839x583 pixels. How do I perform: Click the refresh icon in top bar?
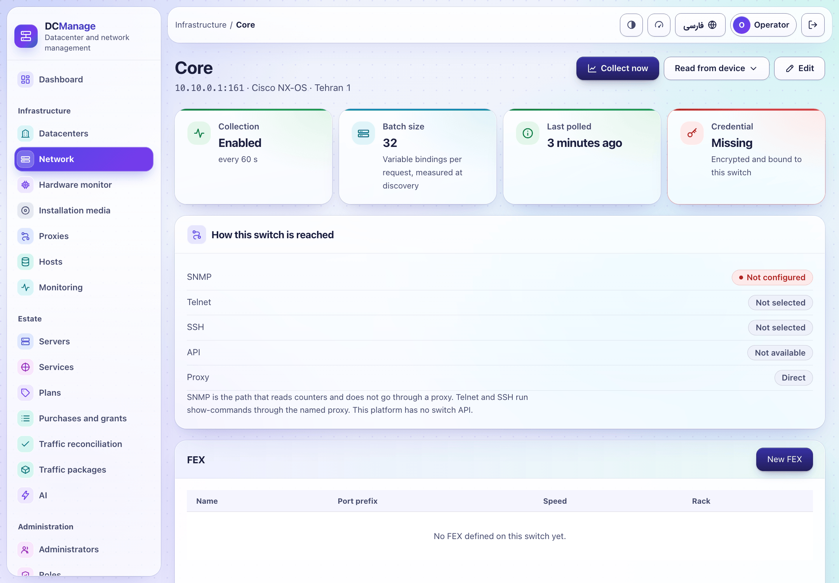659,25
